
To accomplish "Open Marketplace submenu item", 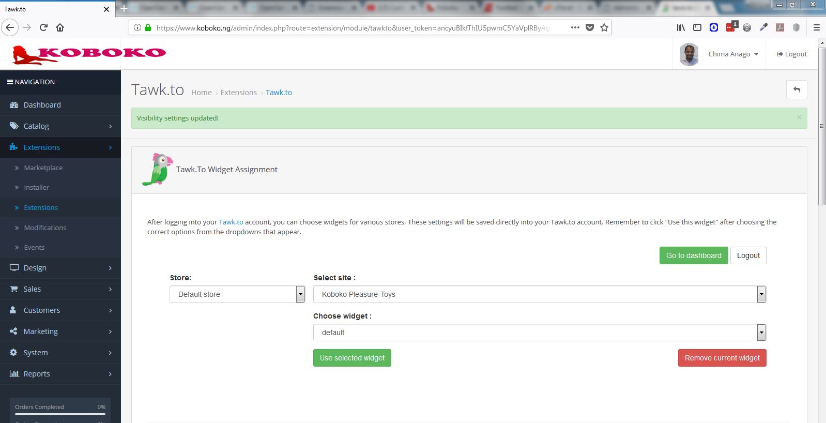I will click(60, 168).
